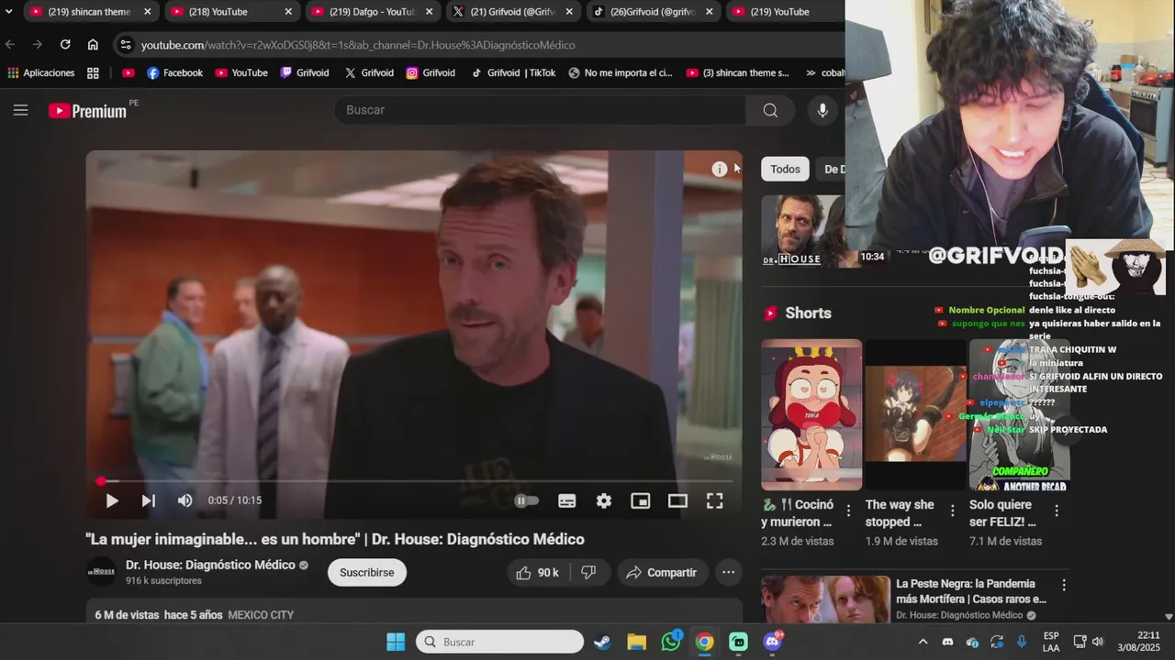Image resolution: width=1175 pixels, height=660 pixels.
Task: Toggle subtitles on the video player
Action: (x=567, y=500)
